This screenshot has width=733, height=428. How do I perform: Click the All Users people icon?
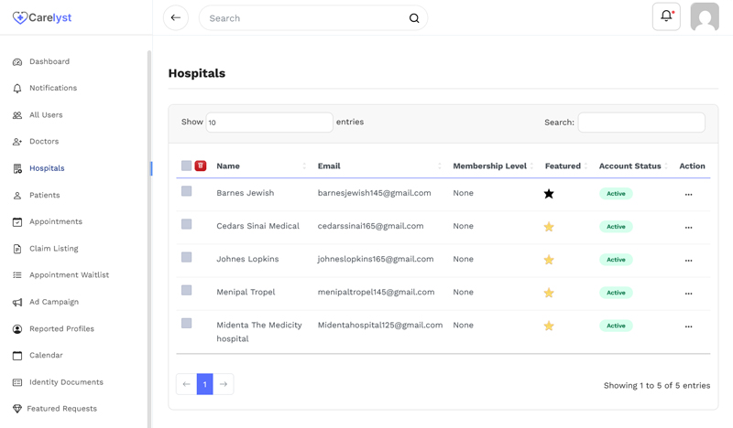click(17, 115)
